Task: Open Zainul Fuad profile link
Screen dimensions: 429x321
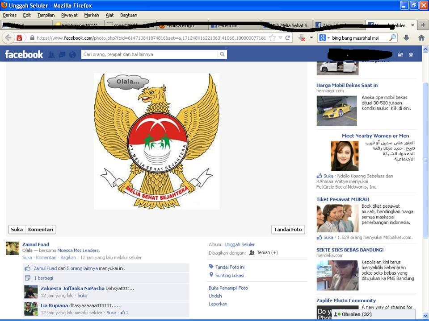Action: [36, 244]
